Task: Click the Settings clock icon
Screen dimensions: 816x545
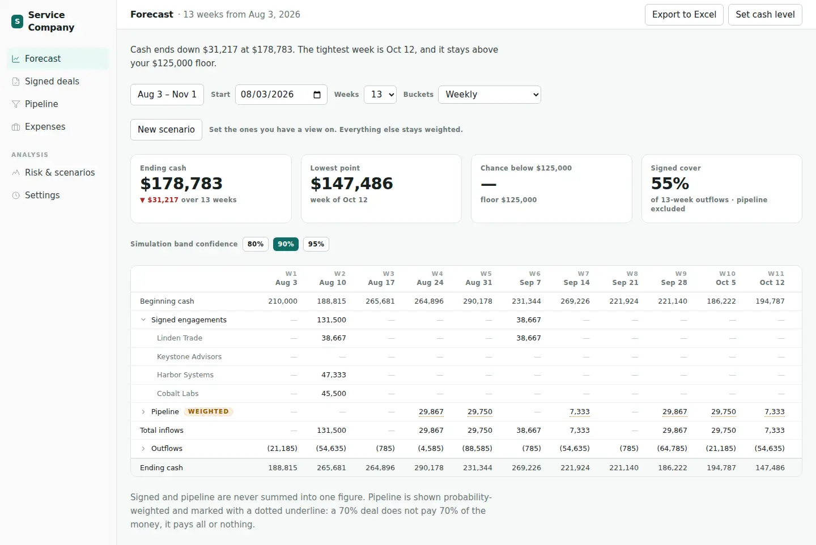Action: 16,195
